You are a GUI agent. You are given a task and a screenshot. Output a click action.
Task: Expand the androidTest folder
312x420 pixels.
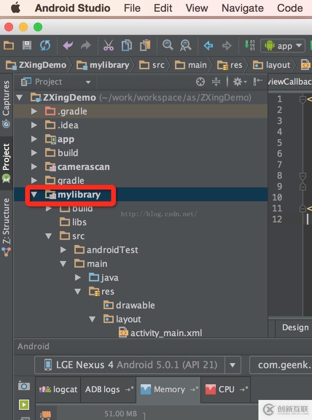pos(63,250)
